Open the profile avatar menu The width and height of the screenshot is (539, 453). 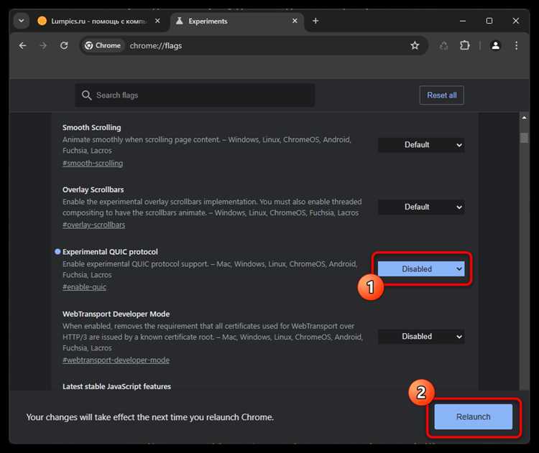495,46
